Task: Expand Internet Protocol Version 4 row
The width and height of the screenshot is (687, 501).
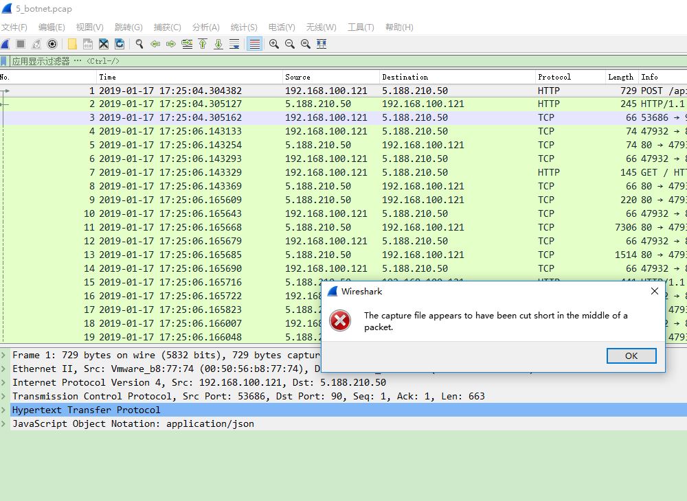Action: coord(3,382)
